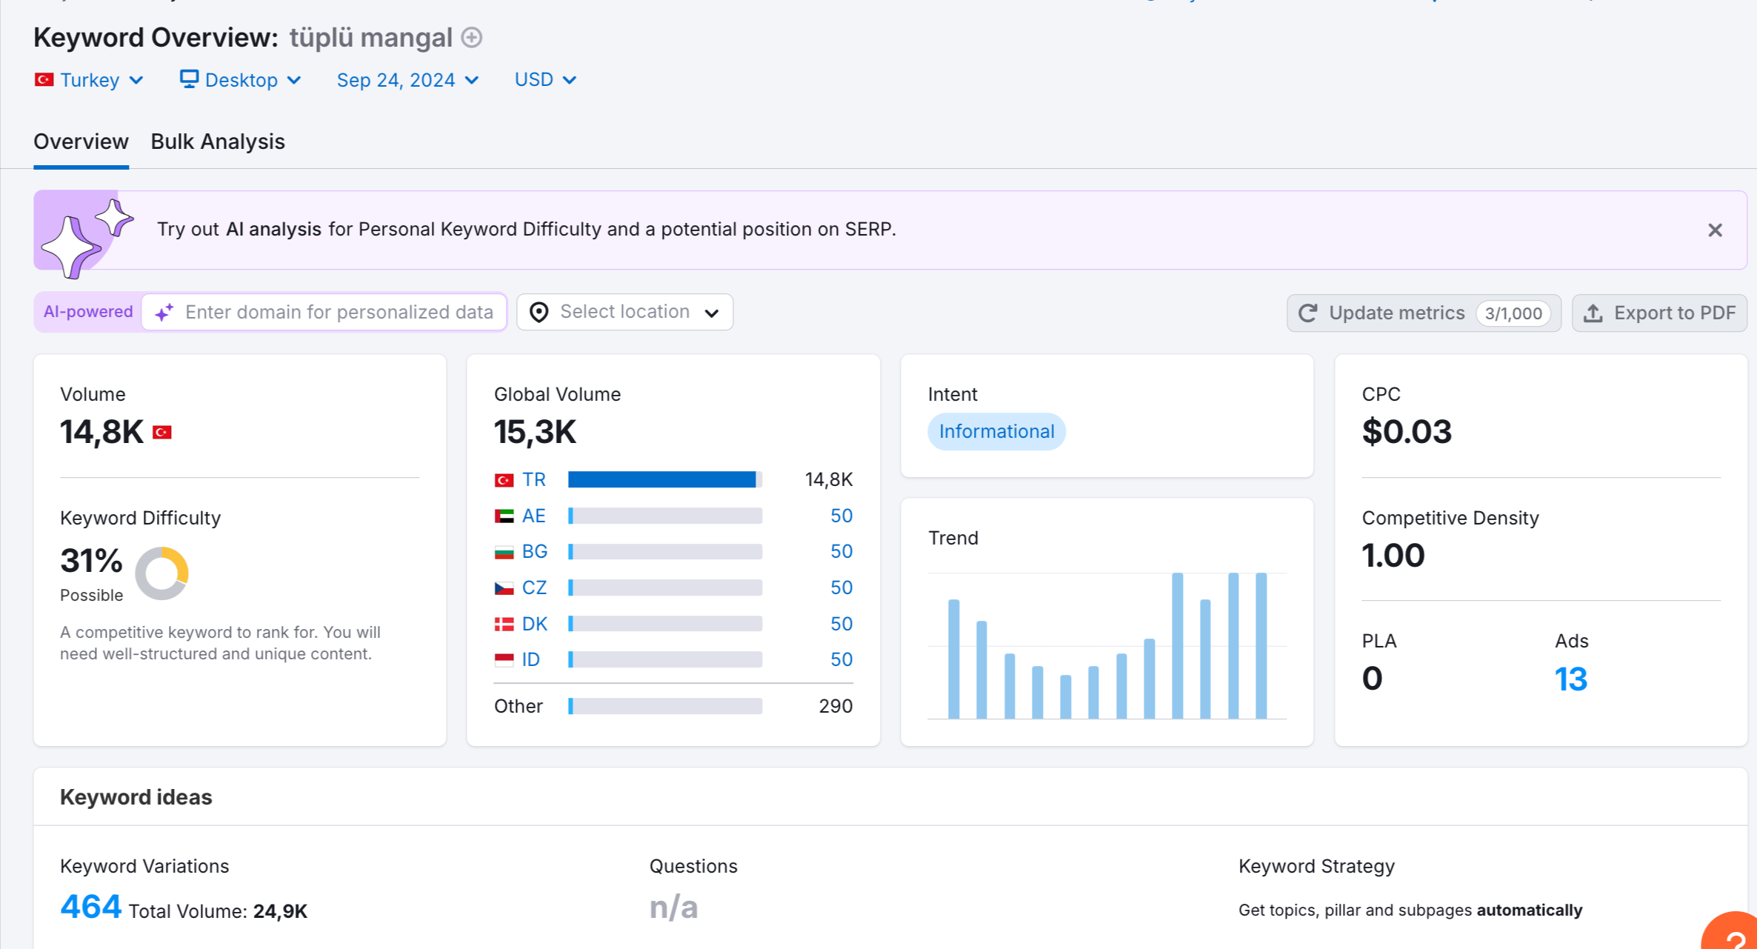1757x949 pixels.
Task: Open the Turkey country dropdown
Action: coord(89,80)
